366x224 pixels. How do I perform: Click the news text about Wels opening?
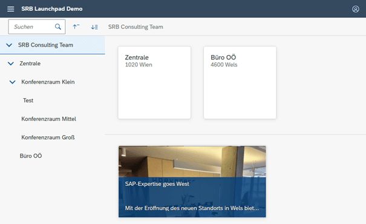pyautogui.click(x=192, y=208)
